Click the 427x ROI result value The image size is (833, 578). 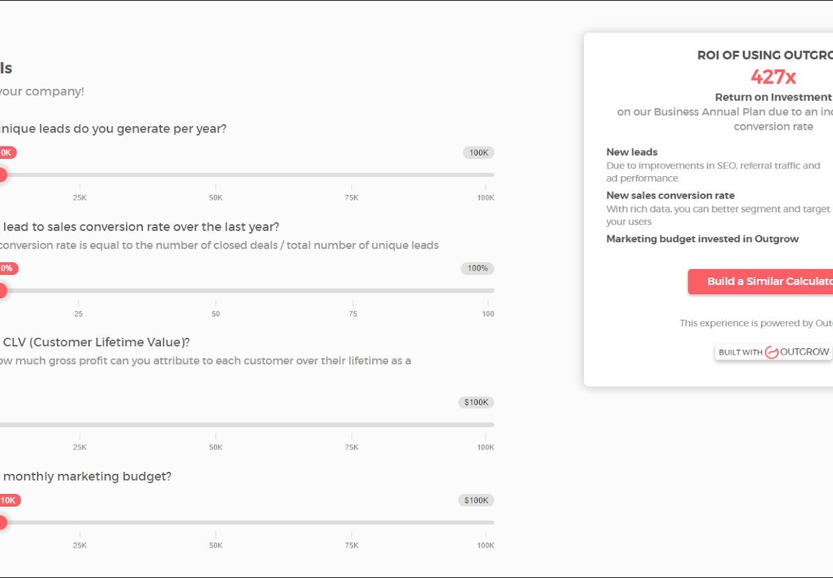coord(773,76)
